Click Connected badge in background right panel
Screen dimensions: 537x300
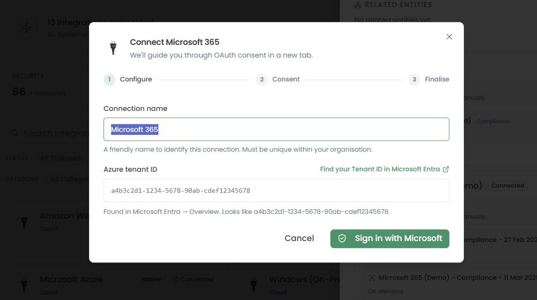(x=507, y=186)
